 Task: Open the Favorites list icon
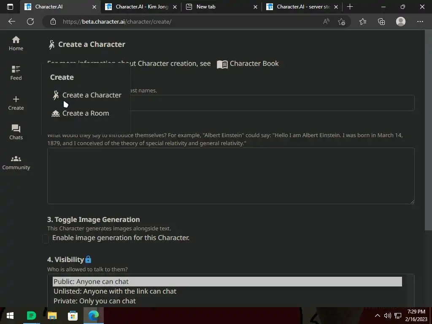(x=363, y=22)
